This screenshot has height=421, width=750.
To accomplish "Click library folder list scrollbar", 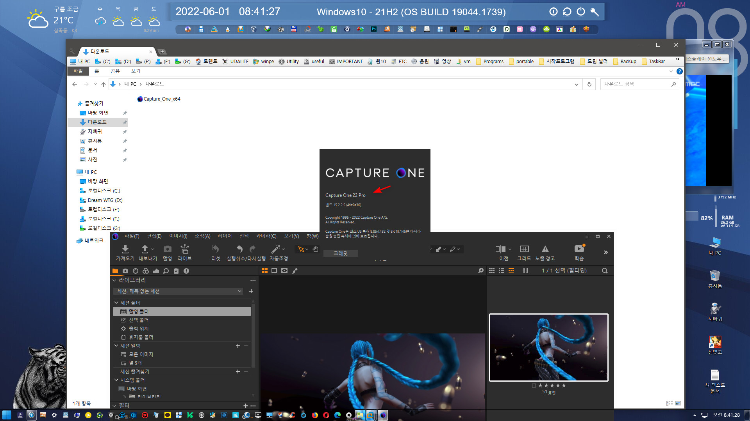I will click(253, 335).
